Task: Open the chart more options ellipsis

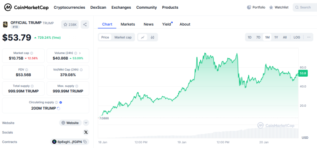Action: [x=309, y=37]
